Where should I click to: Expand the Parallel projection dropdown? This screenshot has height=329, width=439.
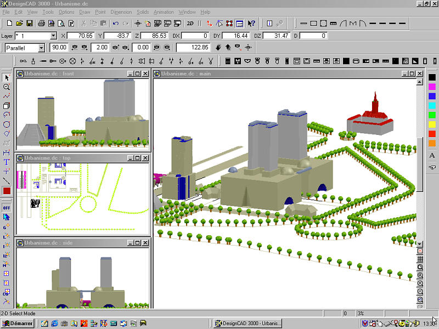(x=41, y=48)
